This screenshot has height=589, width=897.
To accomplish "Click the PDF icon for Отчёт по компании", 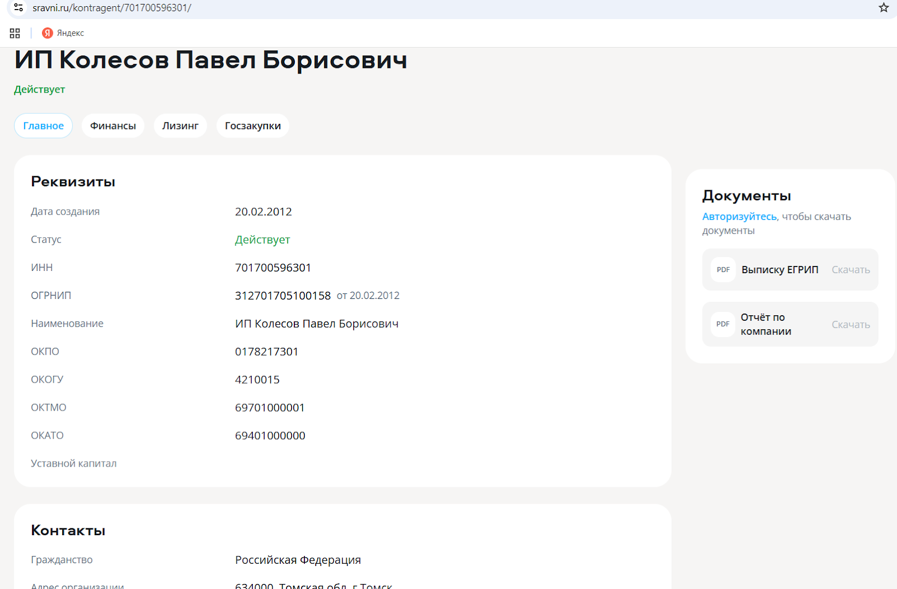I will (723, 324).
